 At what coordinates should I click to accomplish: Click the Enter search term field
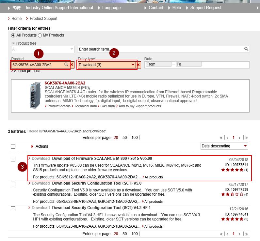tap(163, 49)
